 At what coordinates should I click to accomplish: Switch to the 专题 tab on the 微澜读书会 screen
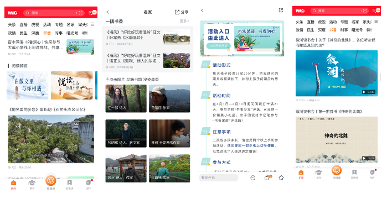click(344, 22)
